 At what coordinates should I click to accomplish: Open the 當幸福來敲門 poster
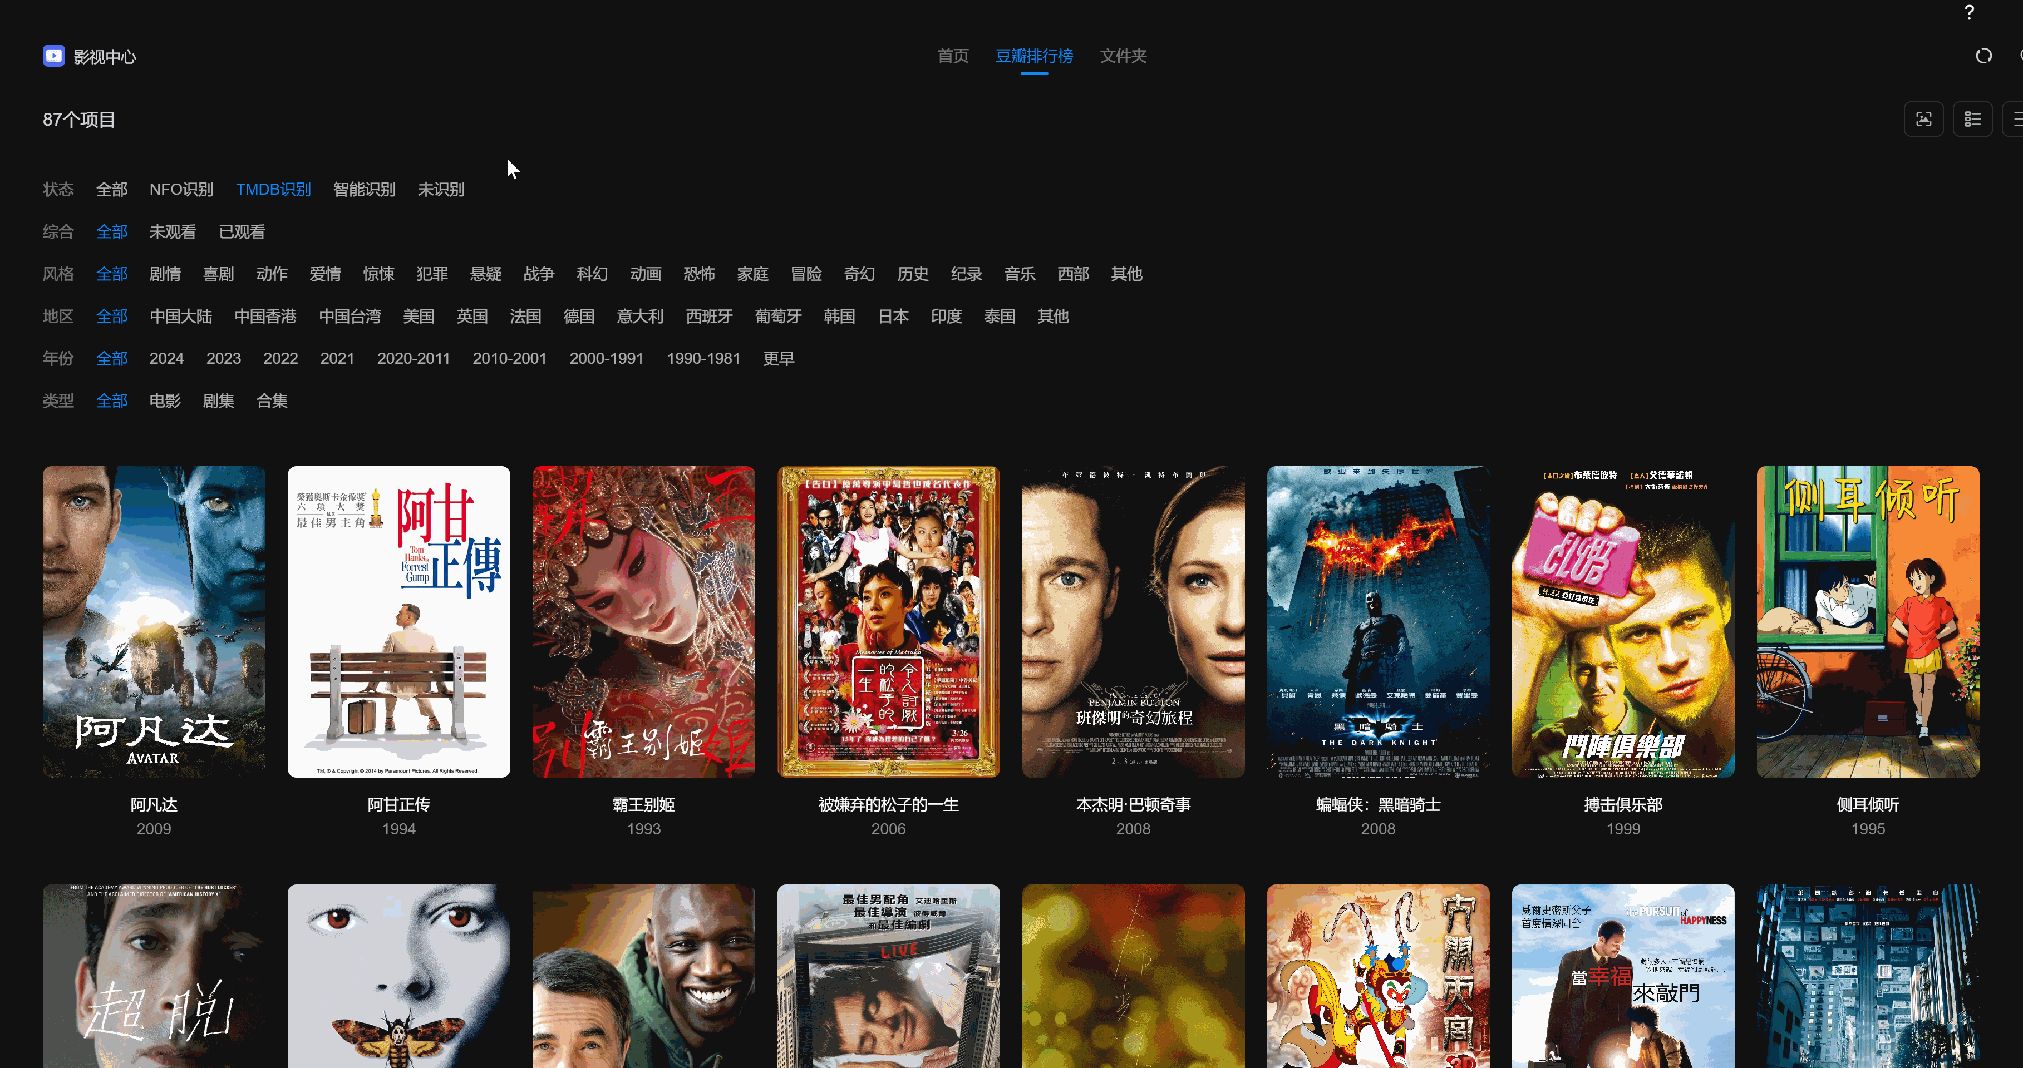coord(1623,976)
